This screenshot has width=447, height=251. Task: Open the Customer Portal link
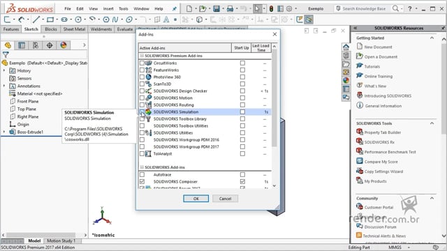click(x=379, y=208)
